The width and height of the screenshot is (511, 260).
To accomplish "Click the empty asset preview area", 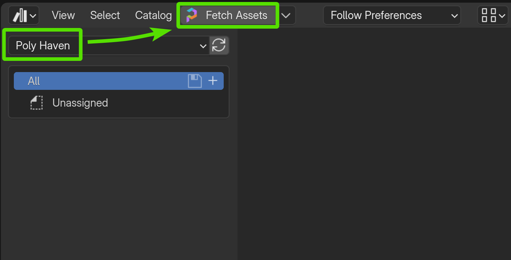I will click(x=374, y=144).
